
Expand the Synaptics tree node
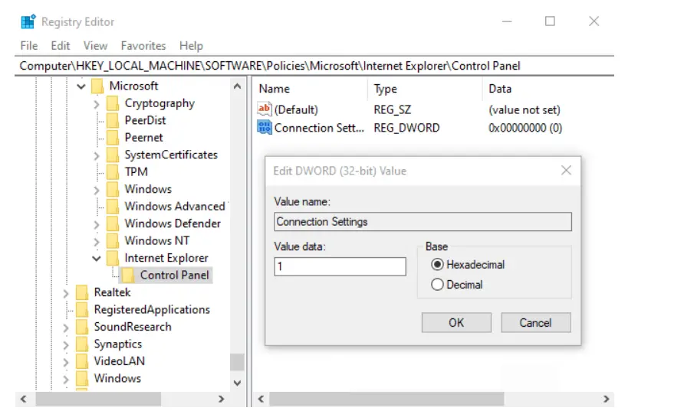[66, 345]
